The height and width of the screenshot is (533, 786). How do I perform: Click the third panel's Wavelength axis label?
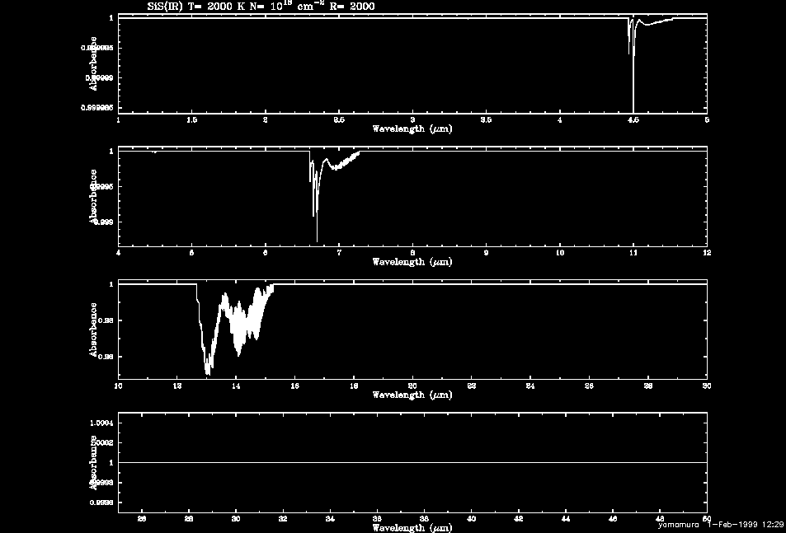tap(412, 395)
